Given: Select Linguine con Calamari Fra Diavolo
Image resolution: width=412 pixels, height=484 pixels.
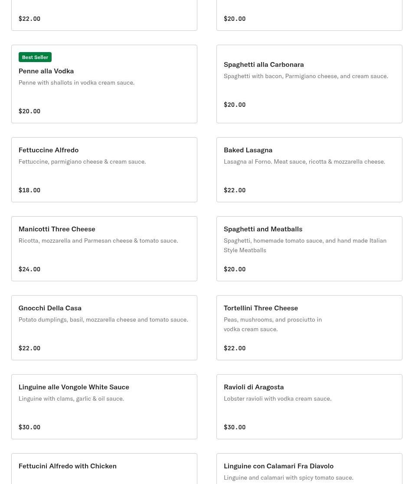Looking at the screenshot, I should pyautogui.click(x=278, y=466).
